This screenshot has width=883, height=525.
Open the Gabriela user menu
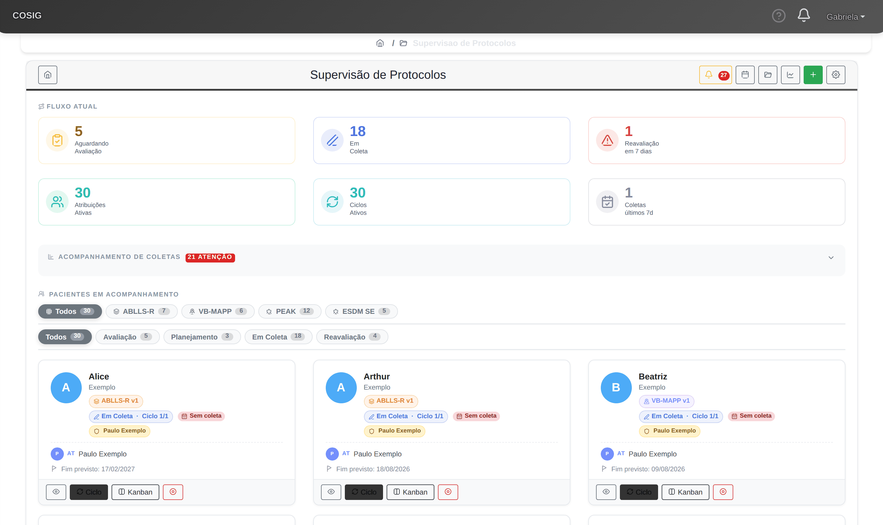(x=845, y=17)
